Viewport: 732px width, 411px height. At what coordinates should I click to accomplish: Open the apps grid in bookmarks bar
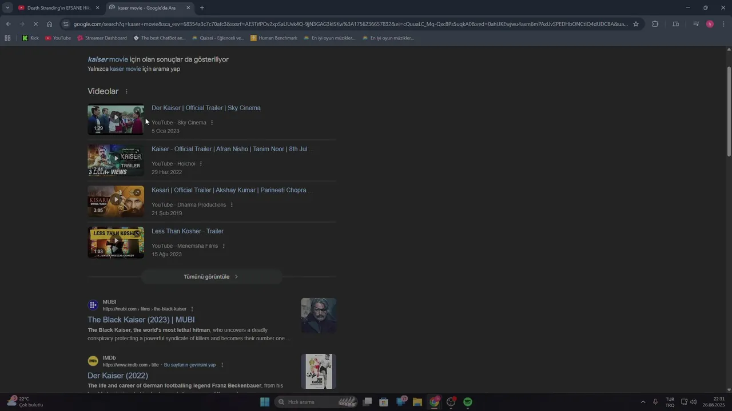tap(7, 38)
